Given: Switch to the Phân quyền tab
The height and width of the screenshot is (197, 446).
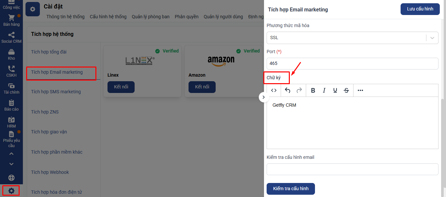Looking at the screenshot, I should pos(187,17).
